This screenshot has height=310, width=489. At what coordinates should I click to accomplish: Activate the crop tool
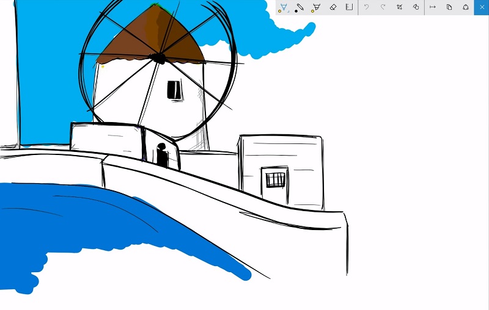tap(400, 7)
